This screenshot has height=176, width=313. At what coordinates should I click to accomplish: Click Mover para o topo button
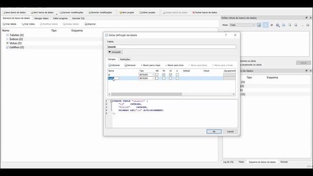pyautogui.click(x=151, y=65)
